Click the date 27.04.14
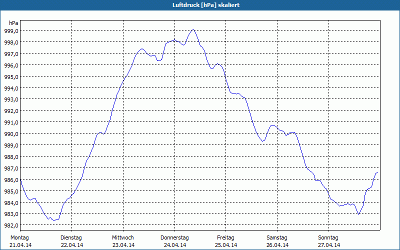 [x=329, y=245]
